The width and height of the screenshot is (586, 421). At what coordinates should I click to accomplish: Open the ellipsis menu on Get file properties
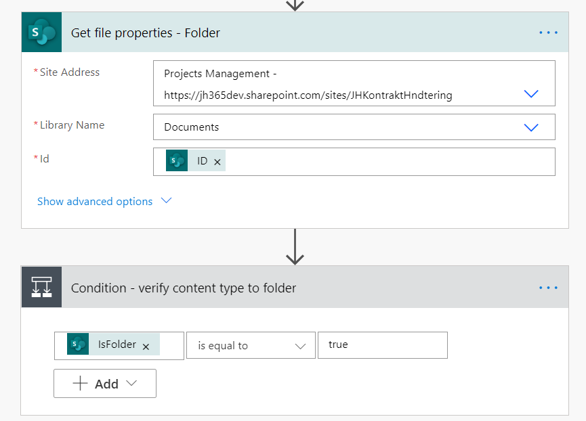pos(548,32)
